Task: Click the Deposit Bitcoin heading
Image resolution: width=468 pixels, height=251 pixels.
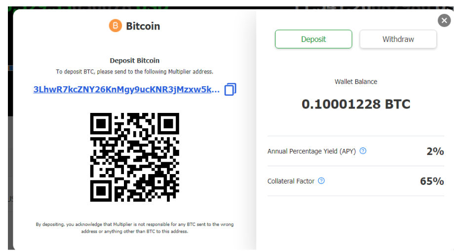Action: pos(135,61)
